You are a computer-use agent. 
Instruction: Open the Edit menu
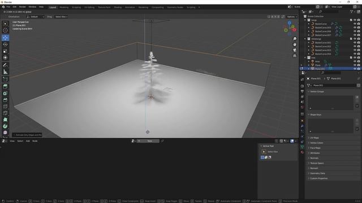tap(15, 7)
